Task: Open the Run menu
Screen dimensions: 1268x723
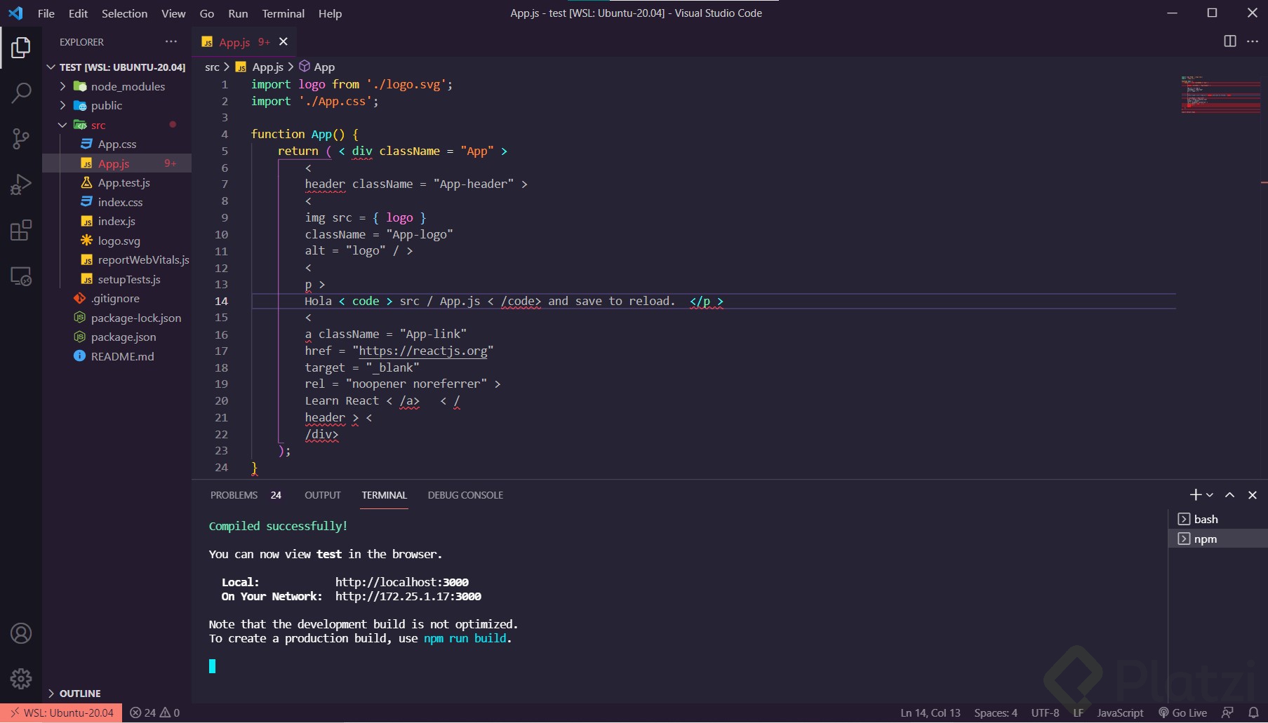Action: 238,13
